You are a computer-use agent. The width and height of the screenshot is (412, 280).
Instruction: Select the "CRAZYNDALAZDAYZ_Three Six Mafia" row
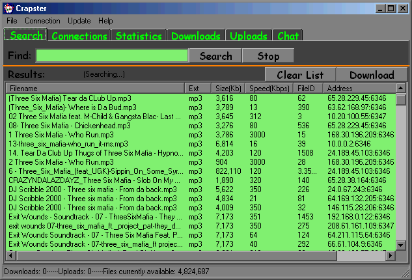click(x=200, y=180)
